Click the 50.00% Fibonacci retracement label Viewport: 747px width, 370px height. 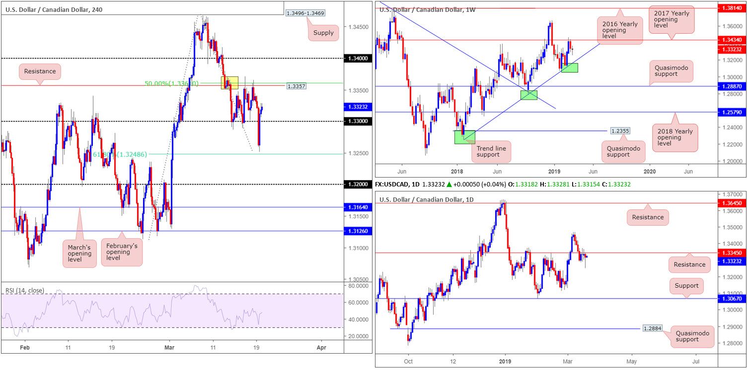tap(171, 83)
